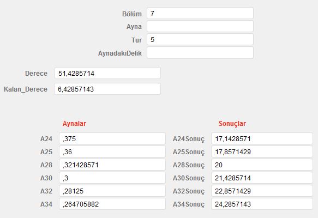This screenshot has height=218, width=318.
Task: Click the red Sonuçlar heading
Action: (x=232, y=124)
